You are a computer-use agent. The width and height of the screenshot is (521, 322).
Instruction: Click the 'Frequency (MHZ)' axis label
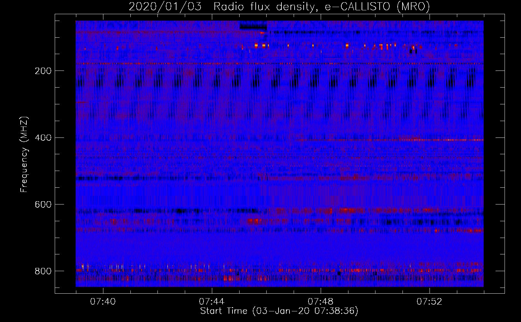[x=24, y=155]
